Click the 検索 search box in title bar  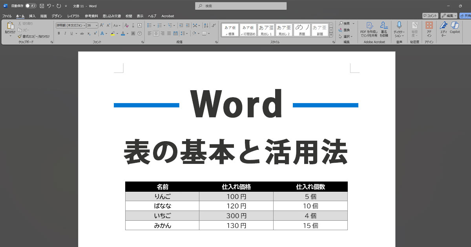(241, 6)
